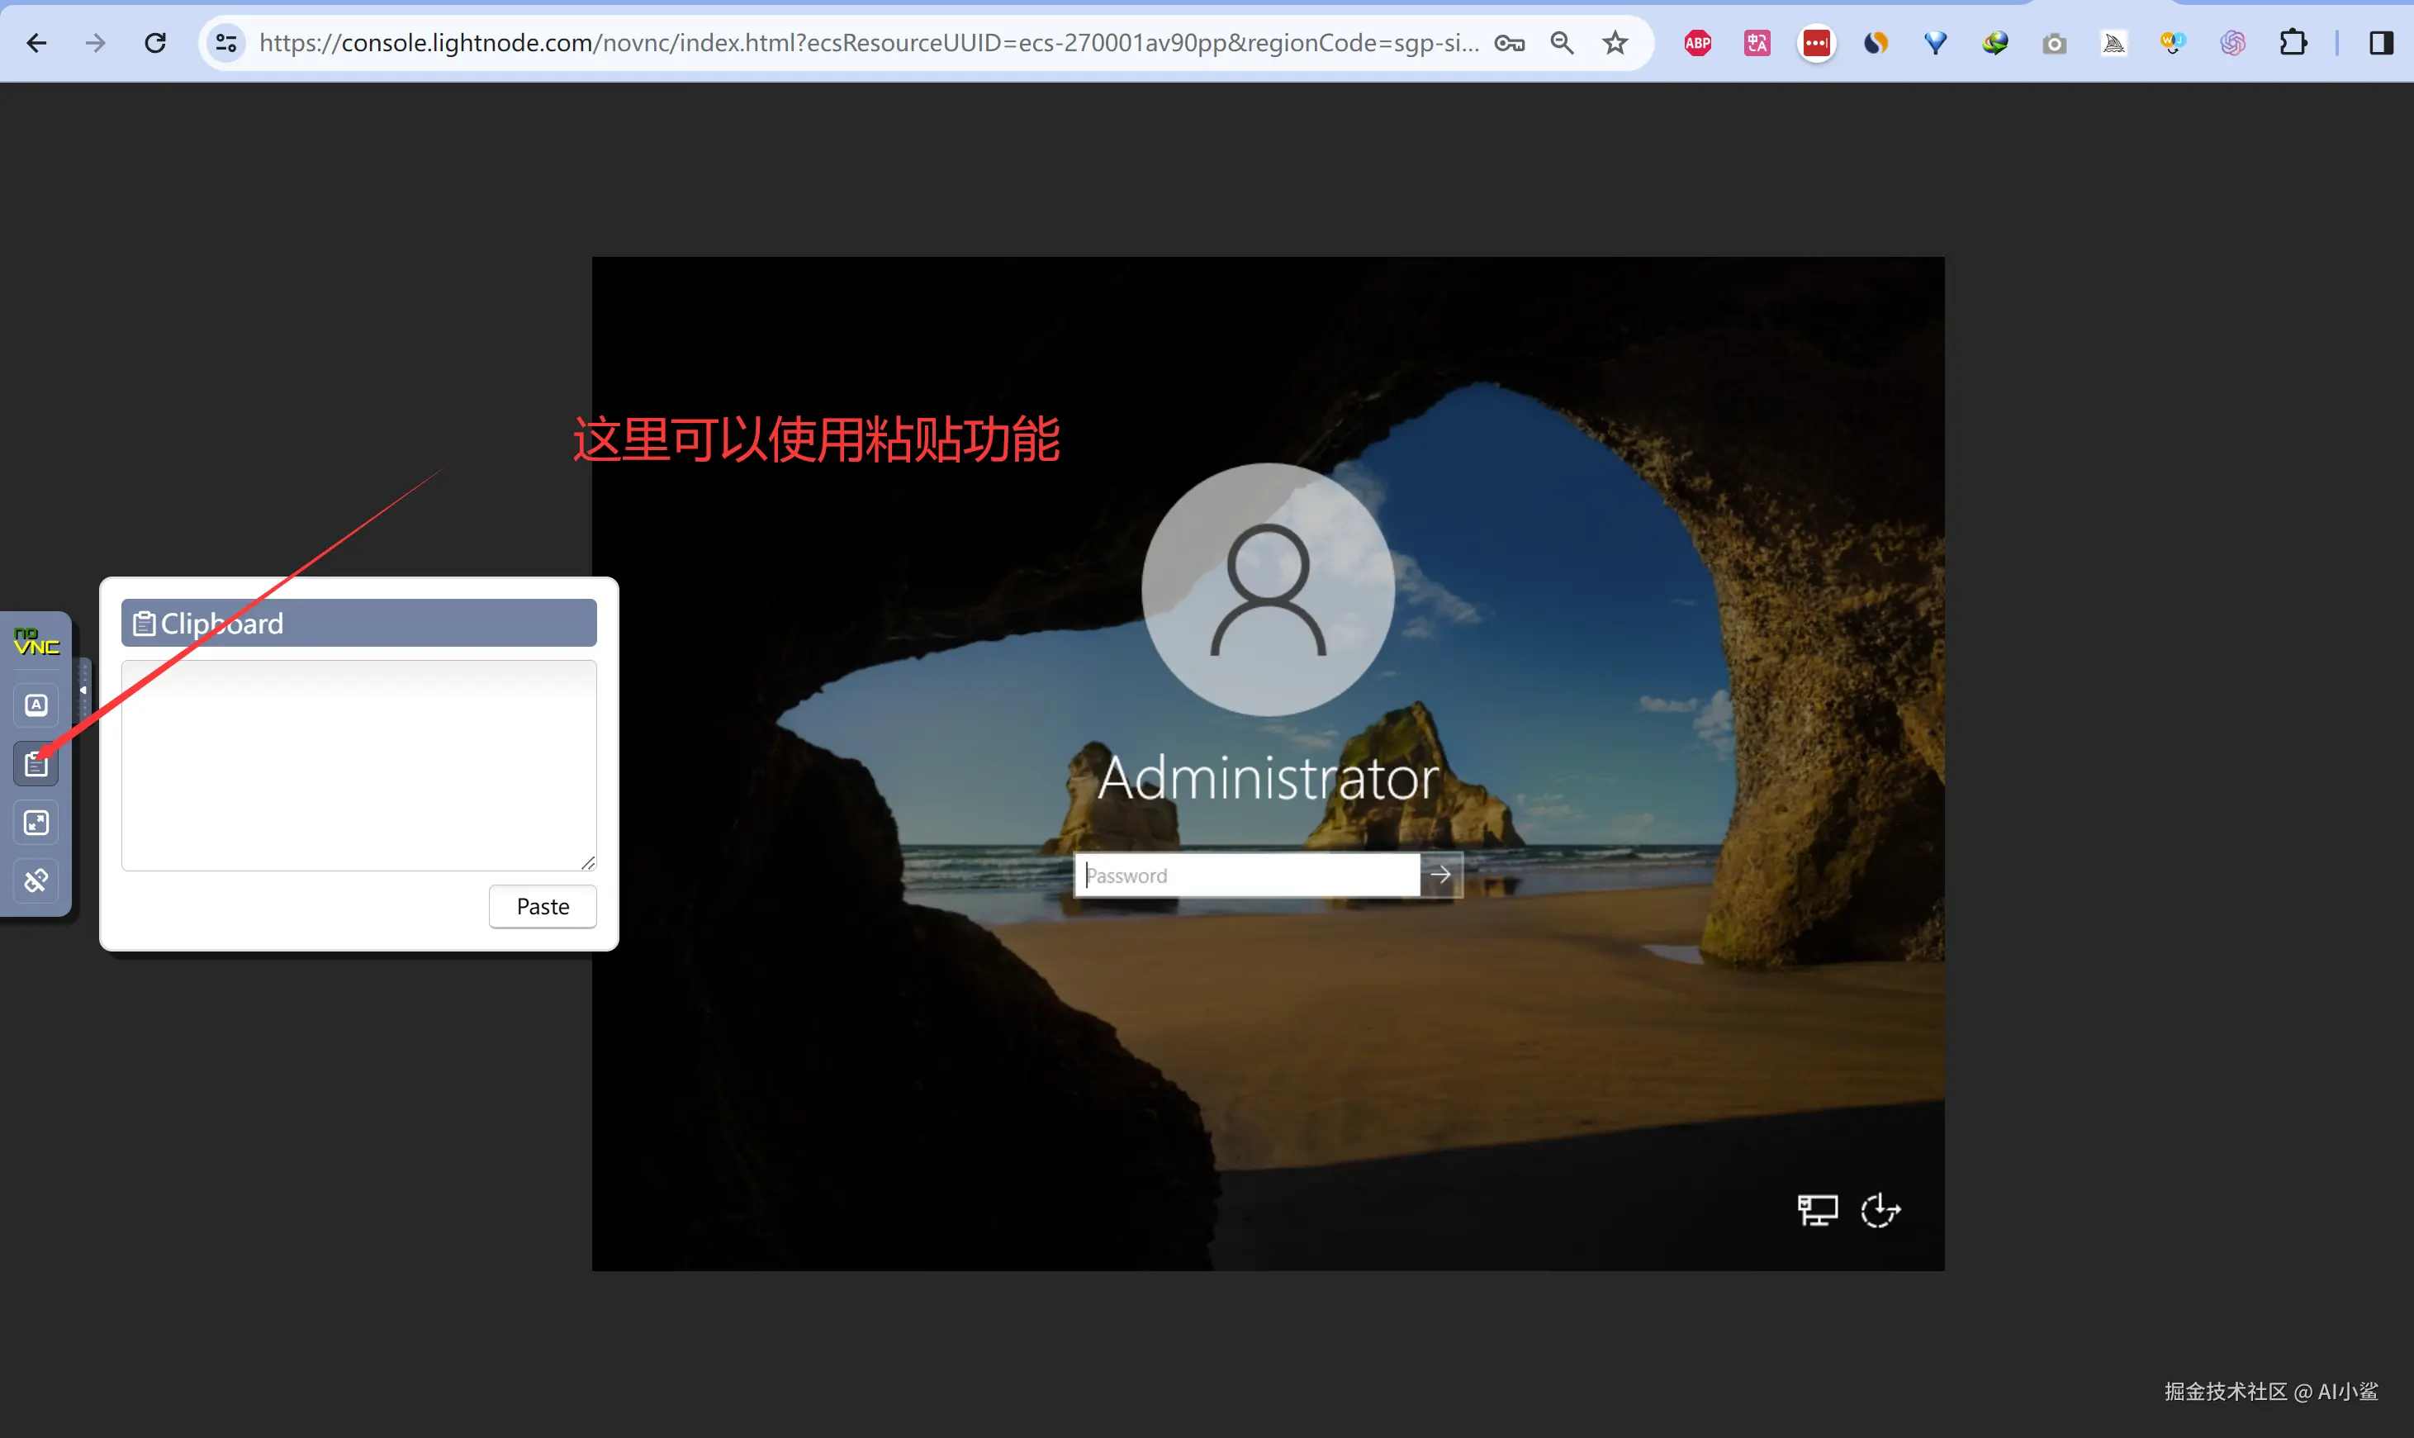Enter fullscreen from noVNC sidebar
This screenshot has width=2414, height=1438.
pyautogui.click(x=36, y=823)
